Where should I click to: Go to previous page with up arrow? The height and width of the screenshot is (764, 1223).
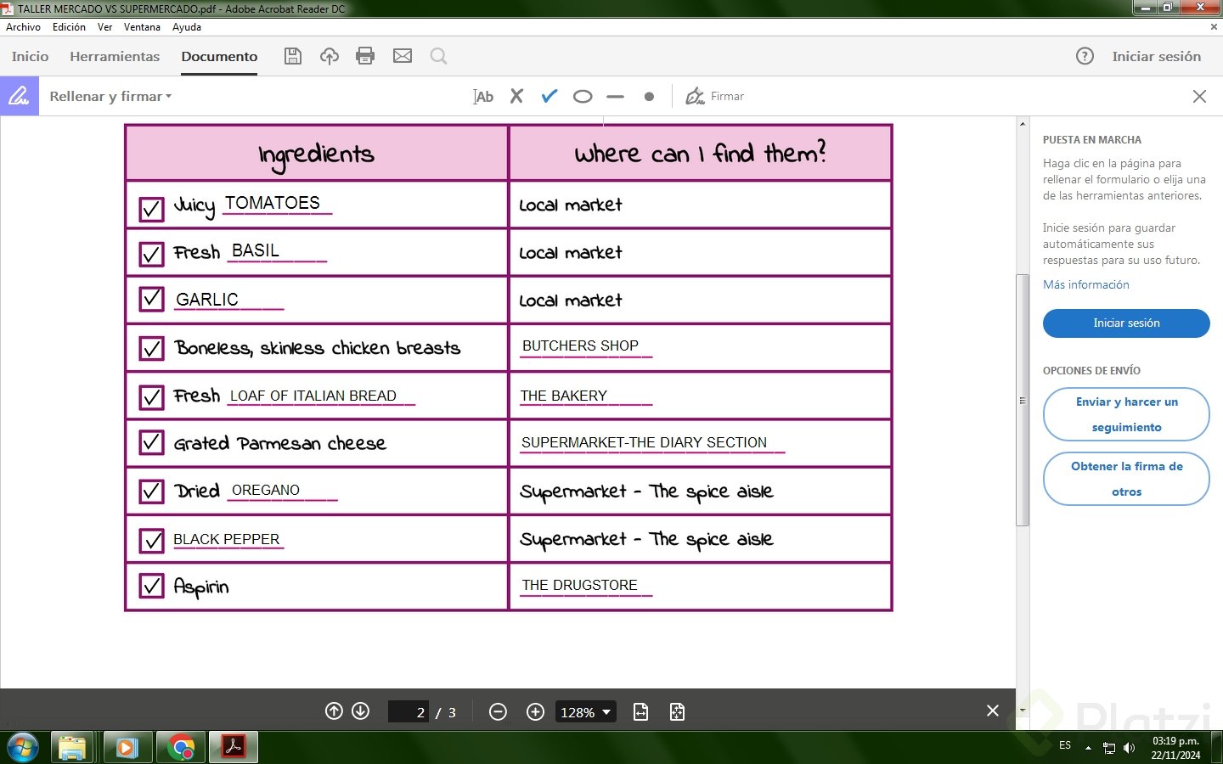[334, 711]
